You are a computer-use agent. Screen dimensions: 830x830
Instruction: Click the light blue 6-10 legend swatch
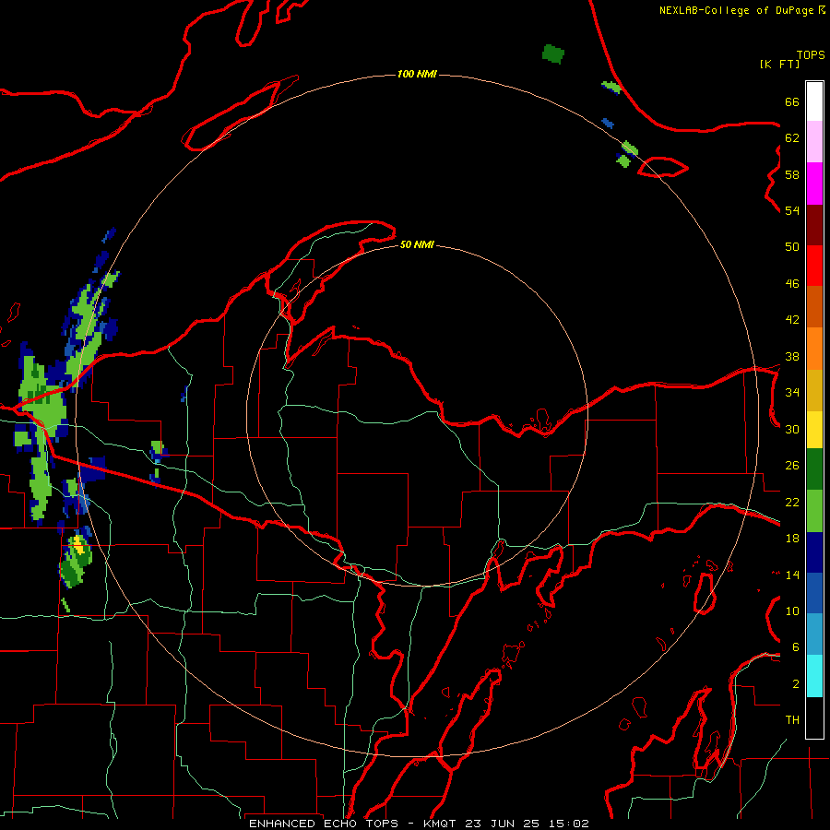pyautogui.click(x=814, y=634)
